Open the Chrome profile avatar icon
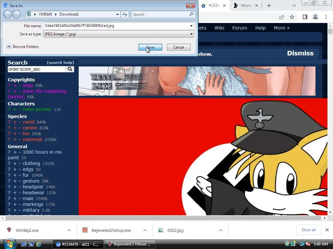This screenshot has height=249, width=333. [x=315, y=17]
